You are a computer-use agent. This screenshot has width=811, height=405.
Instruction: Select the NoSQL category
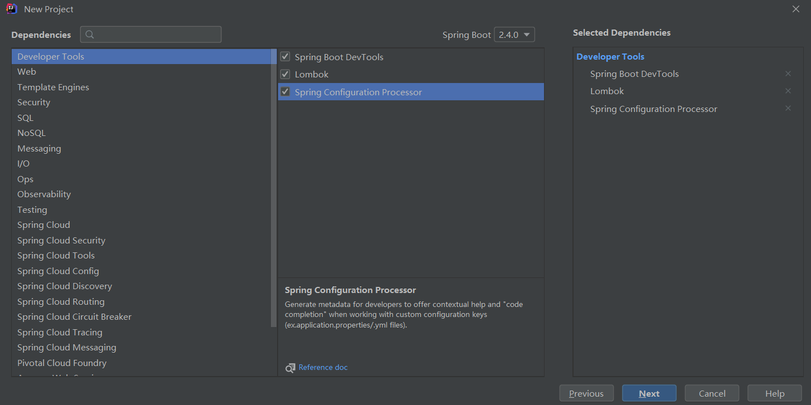pos(141,133)
